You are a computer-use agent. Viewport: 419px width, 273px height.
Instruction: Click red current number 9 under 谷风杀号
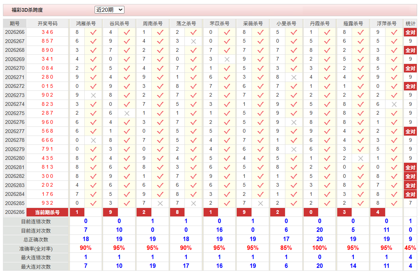(110, 212)
